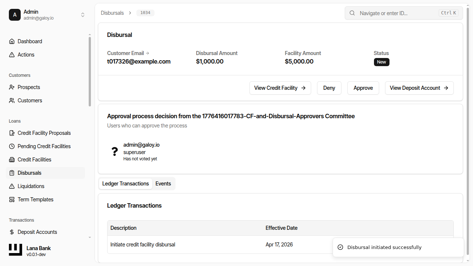Select the Actions warning icon

click(11, 54)
